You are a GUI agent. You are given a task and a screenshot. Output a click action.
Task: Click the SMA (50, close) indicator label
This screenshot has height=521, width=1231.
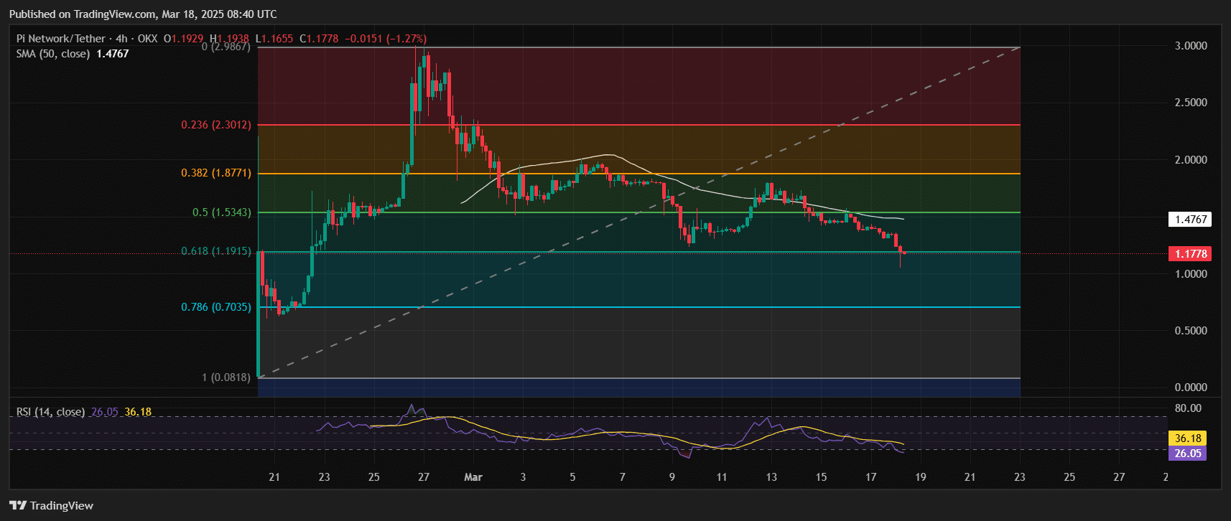point(53,54)
